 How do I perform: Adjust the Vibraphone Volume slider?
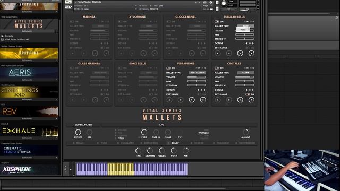tap(196, 77)
